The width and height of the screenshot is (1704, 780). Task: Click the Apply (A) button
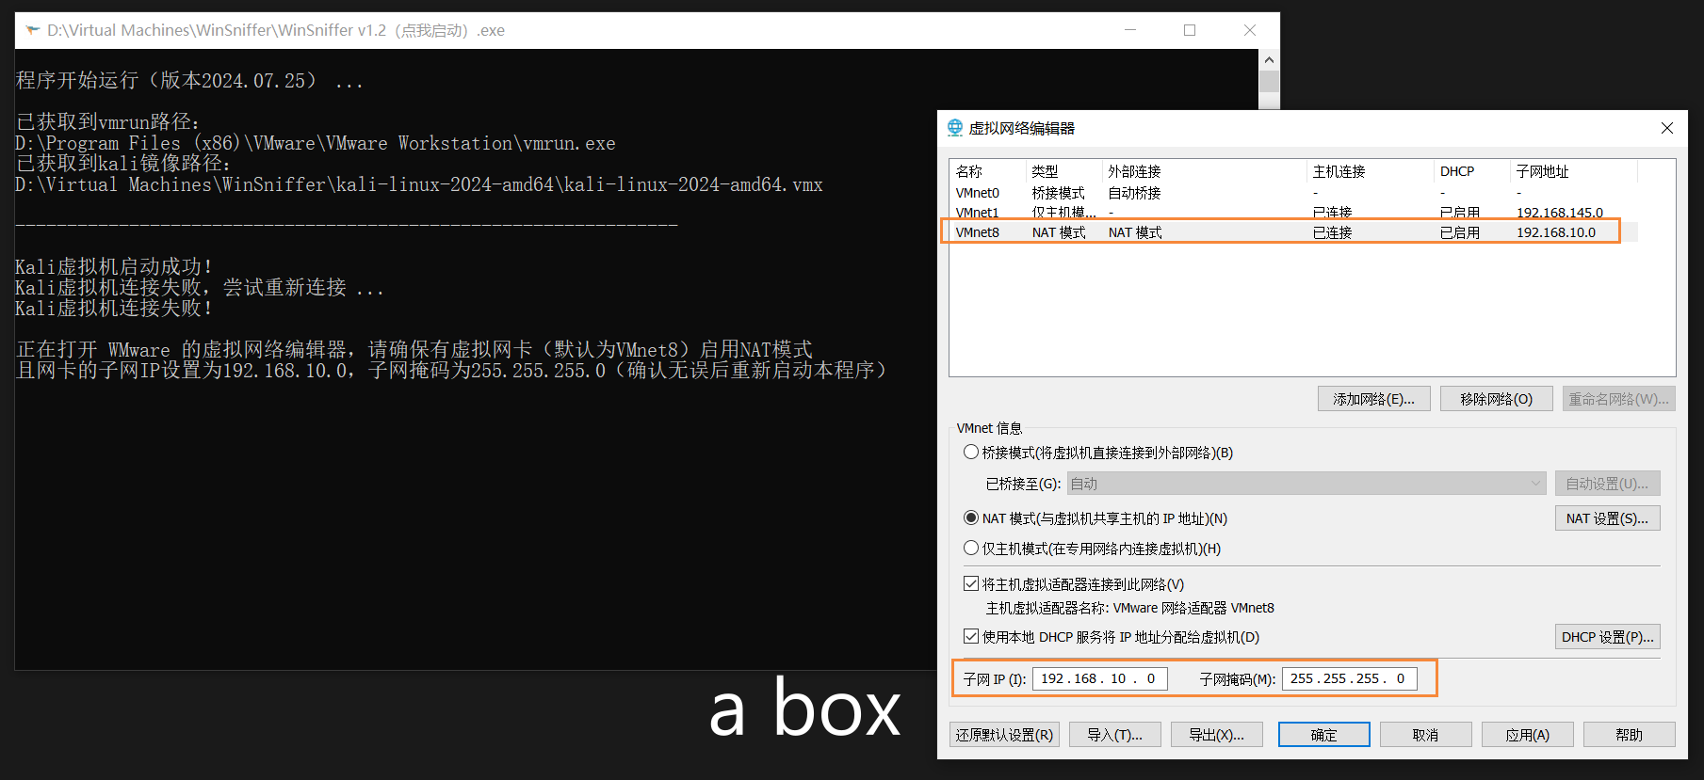click(1527, 735)
